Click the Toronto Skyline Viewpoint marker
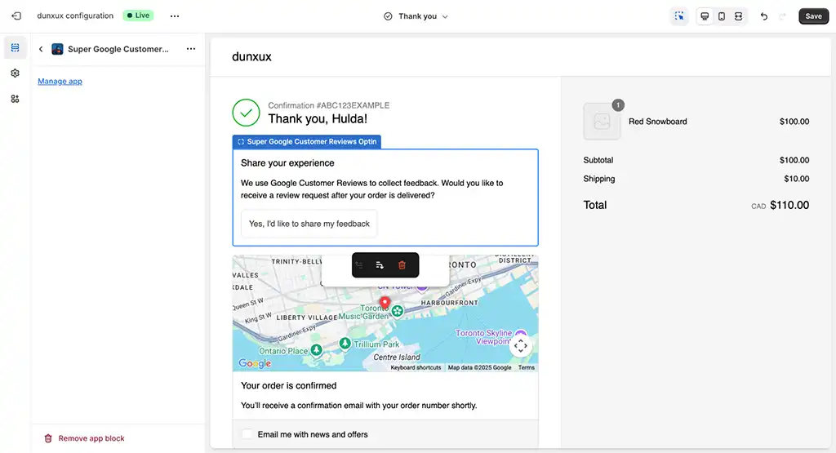This screenshot has height=453, width=836. (x=520, y=334)
